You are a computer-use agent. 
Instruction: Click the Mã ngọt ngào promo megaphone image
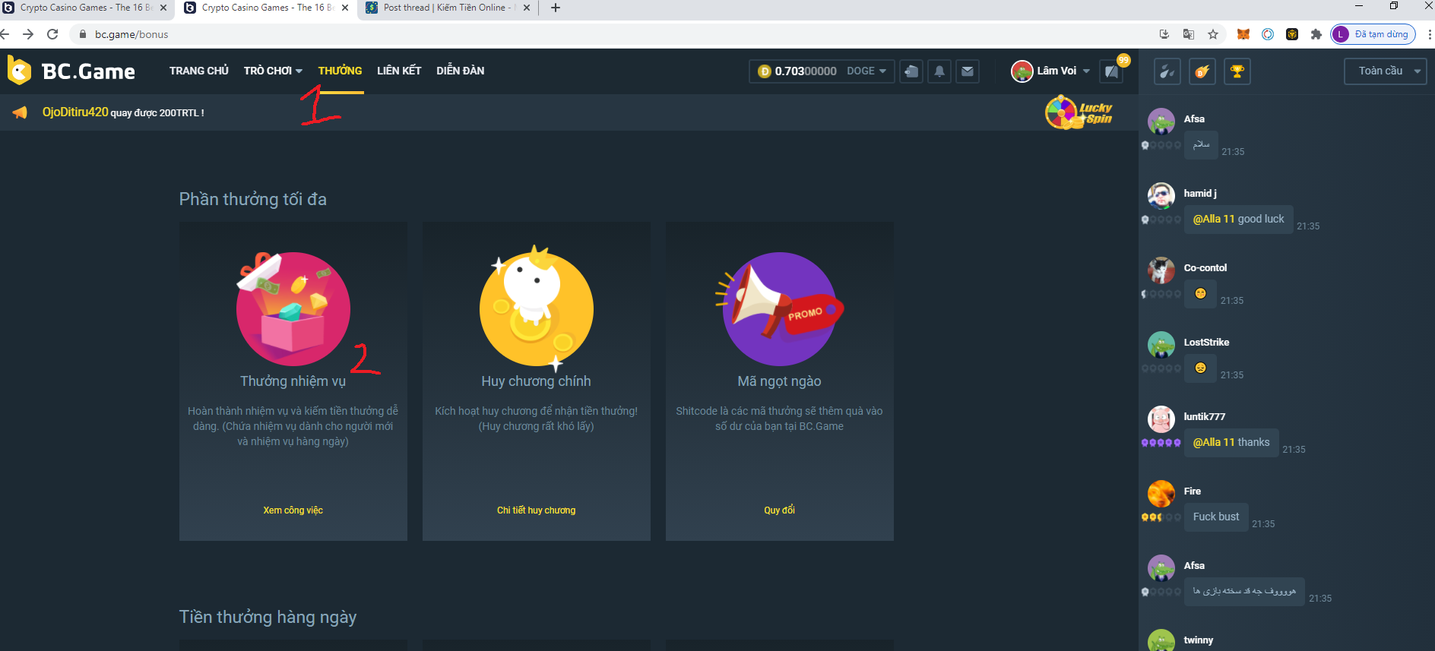(779, 308)
